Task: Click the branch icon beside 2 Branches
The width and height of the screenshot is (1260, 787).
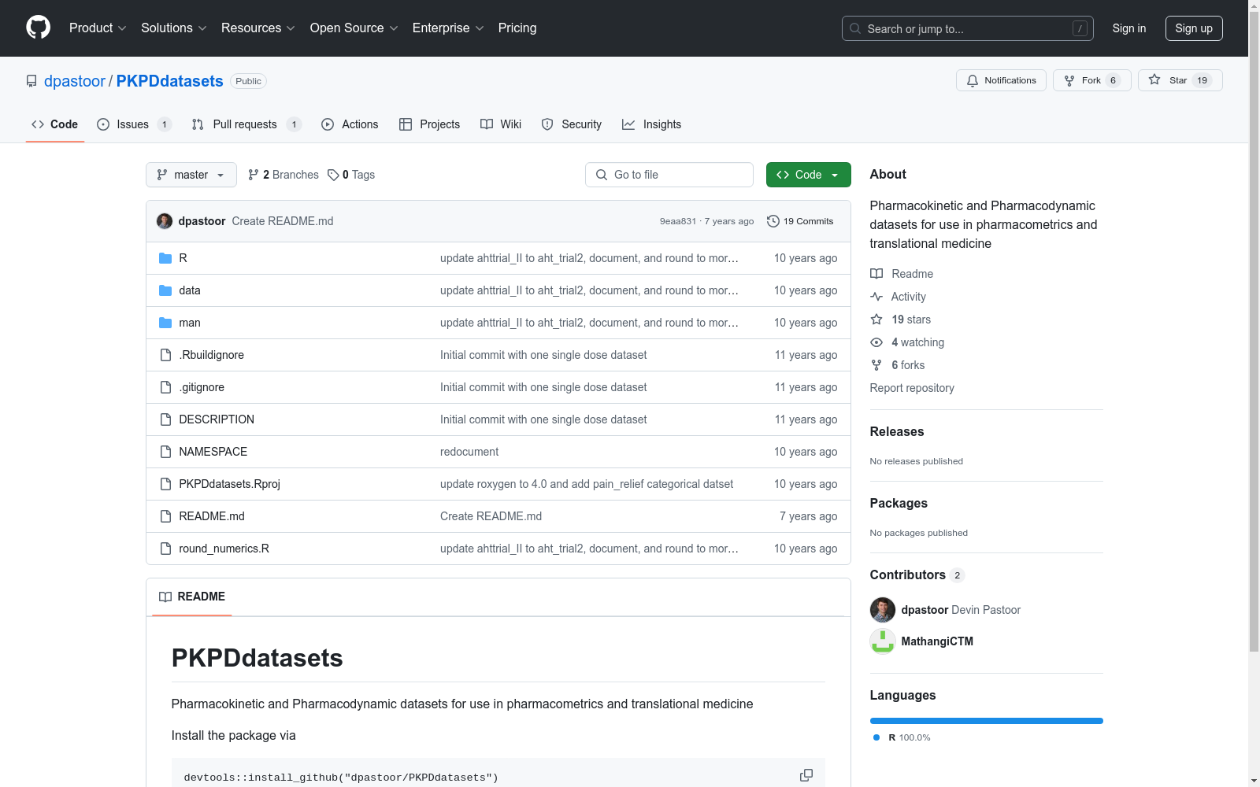Action: (254, 175)
